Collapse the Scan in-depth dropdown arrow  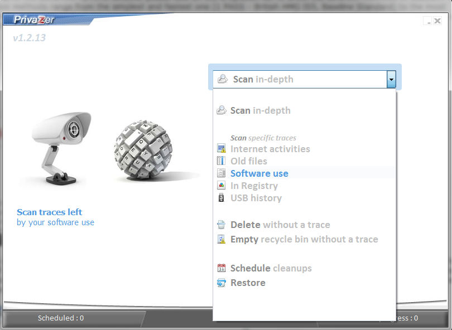[391, 79]
